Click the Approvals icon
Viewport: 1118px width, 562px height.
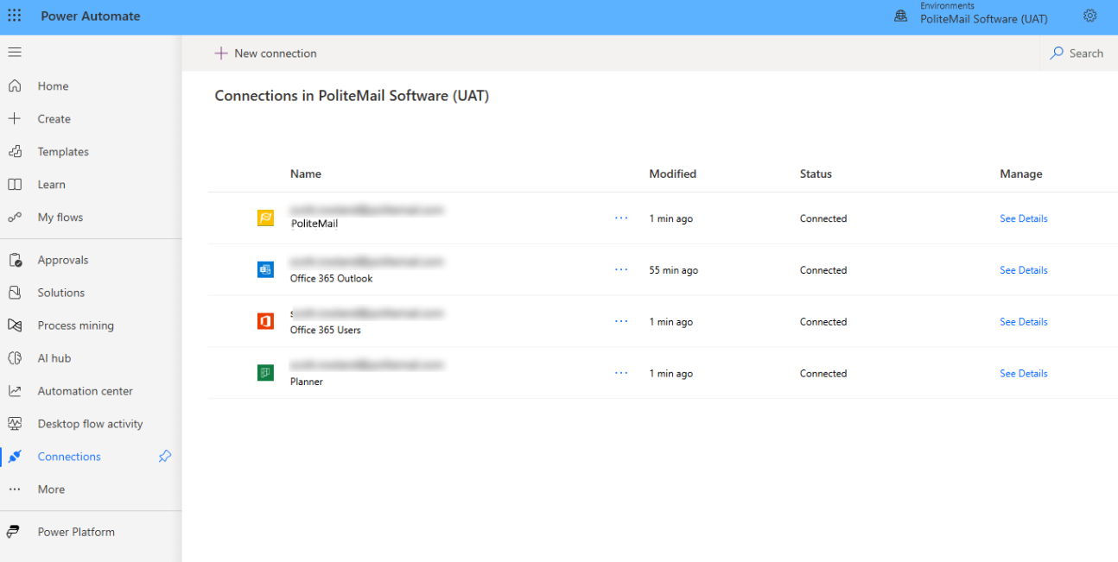pos(15,260)
